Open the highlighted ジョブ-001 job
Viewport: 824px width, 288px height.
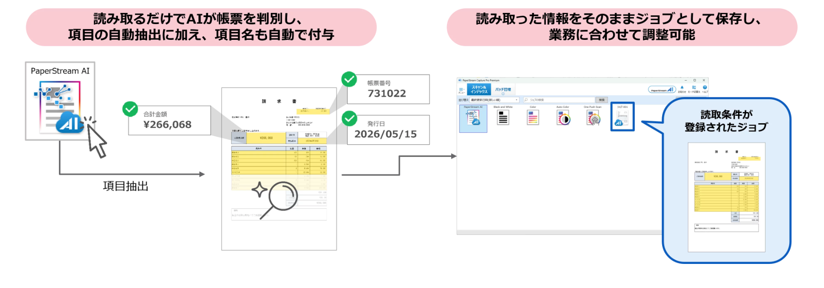click(x=622, y=117)
